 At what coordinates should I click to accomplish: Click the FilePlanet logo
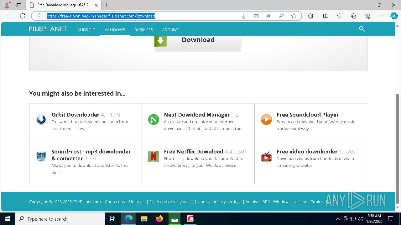pos(48,29)
